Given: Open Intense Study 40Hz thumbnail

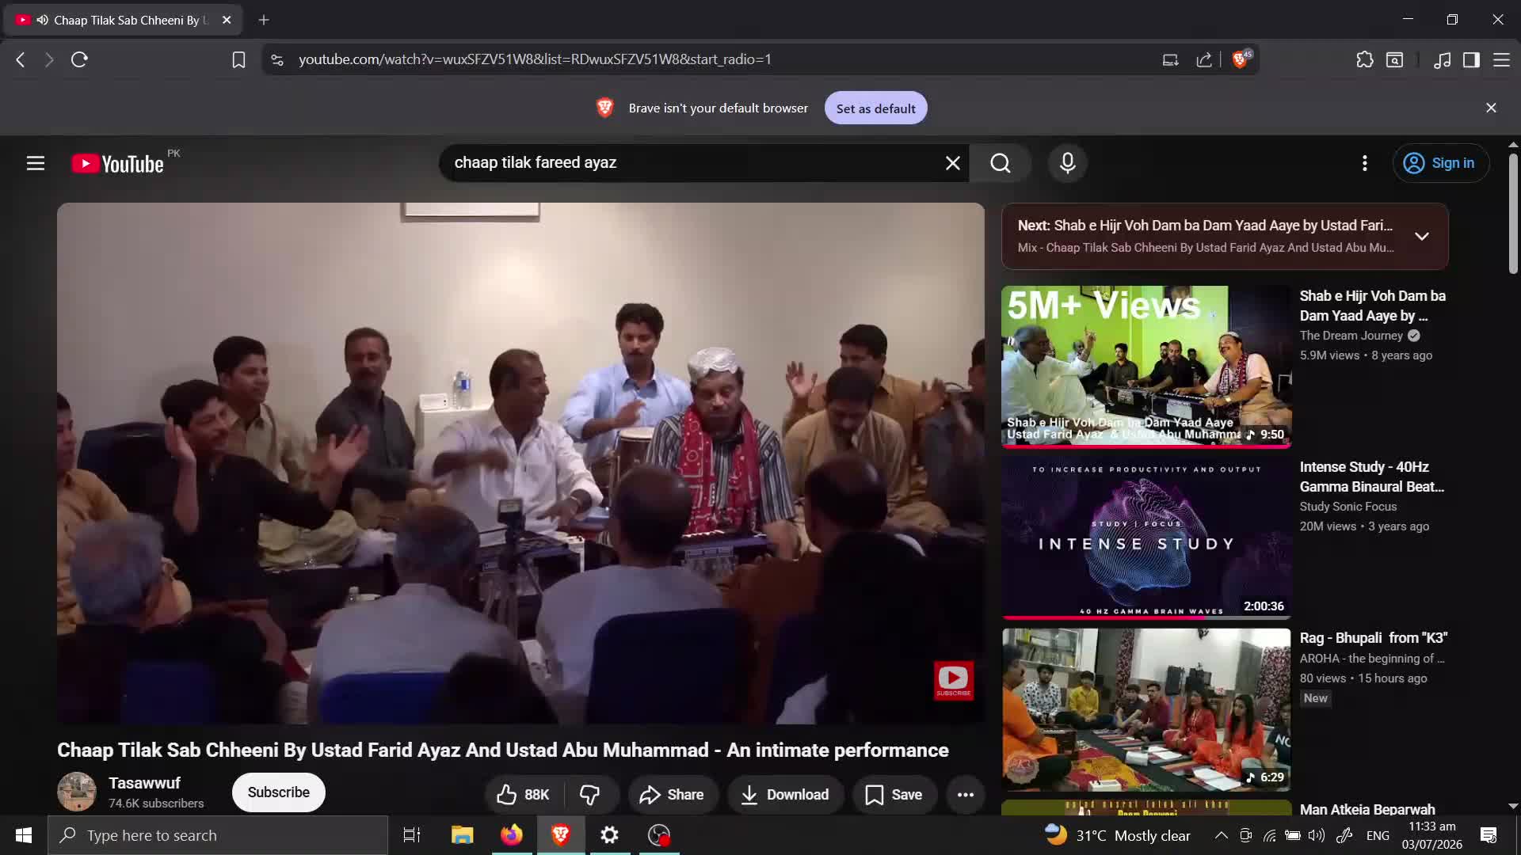Looking at the screenshot, I should pyautogui.click(x=1146, y=538).
